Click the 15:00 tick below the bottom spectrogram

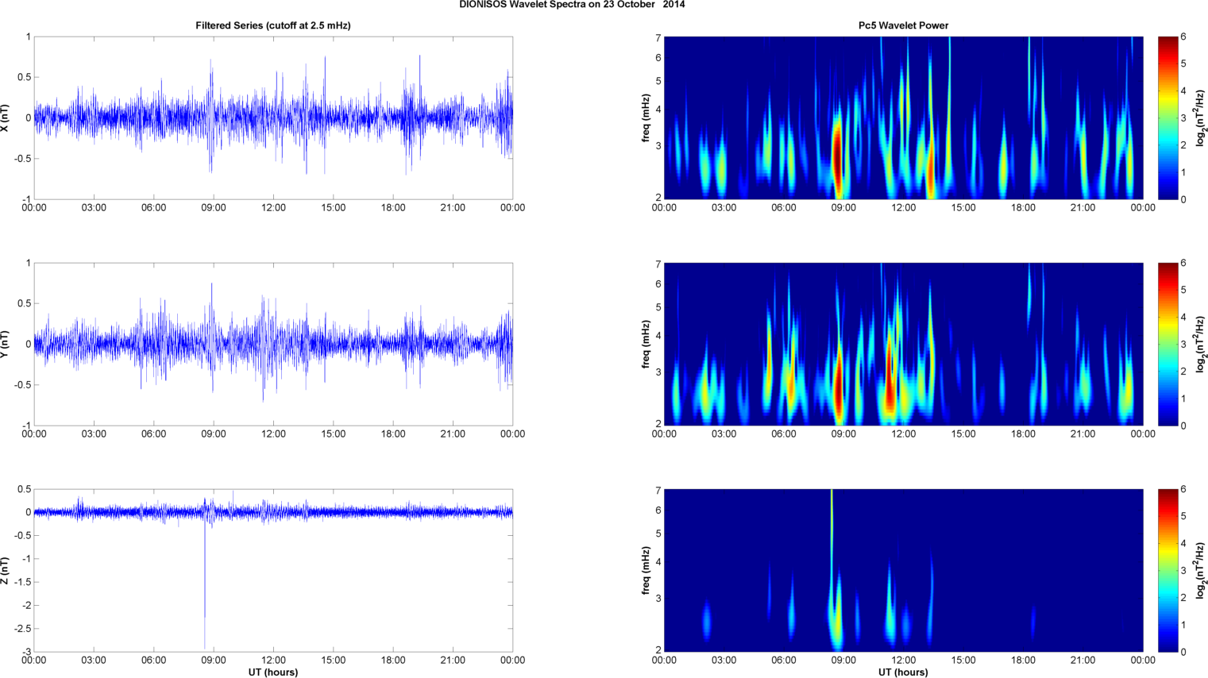point(963,661)
